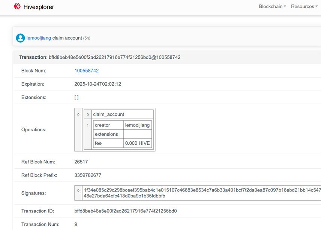The image size is (321, 230).
Task: Click the lemooljiang user avatar icon
Action: [x=20, y=38]
